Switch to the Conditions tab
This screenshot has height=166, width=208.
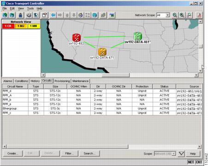(21, 81)
